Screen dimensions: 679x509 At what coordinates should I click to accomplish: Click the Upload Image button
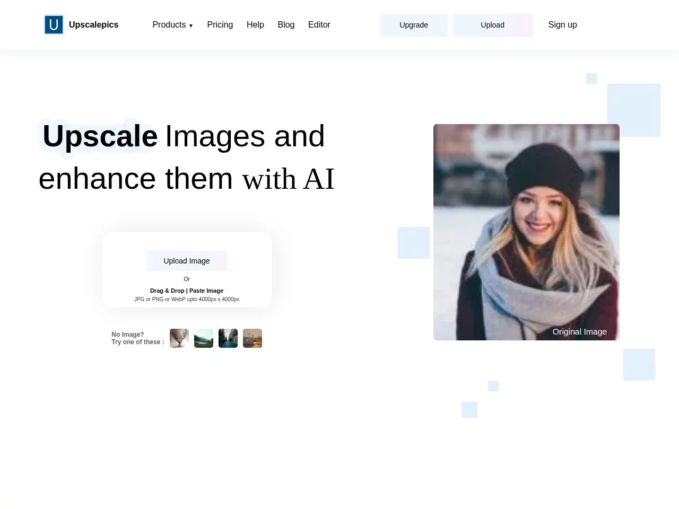[187, 261]
